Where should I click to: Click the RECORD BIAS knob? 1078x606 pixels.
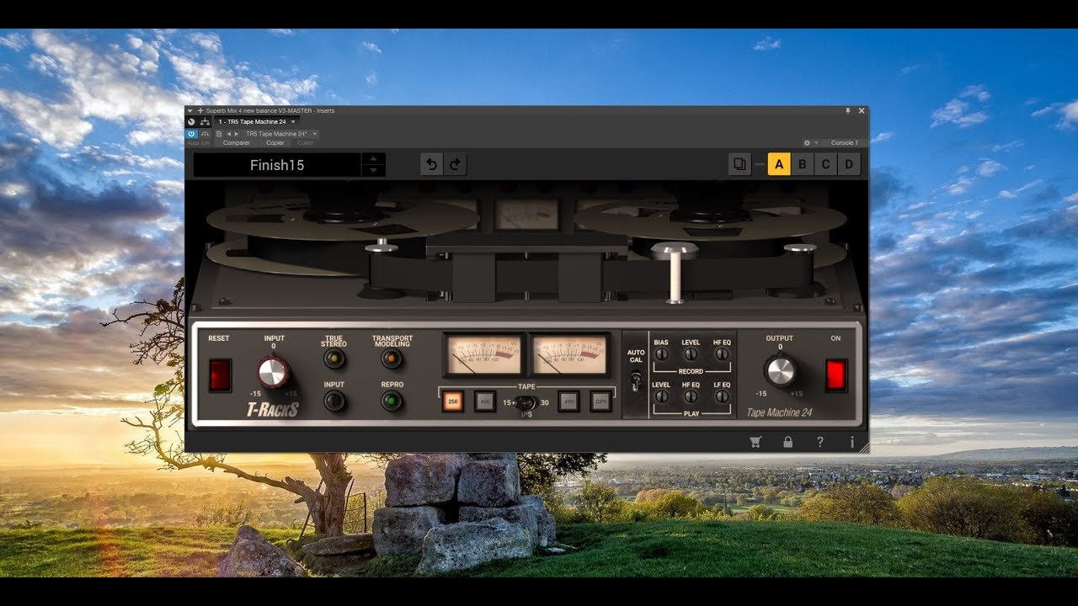(661, 354)
